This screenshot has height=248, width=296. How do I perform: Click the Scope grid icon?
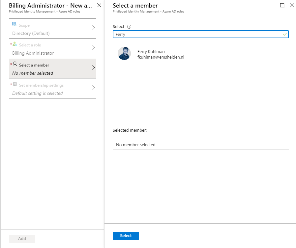(14, 24)
